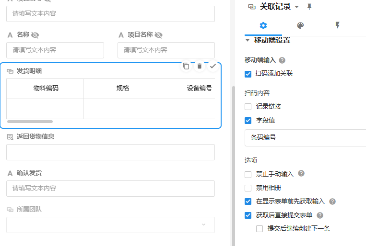
Task: Collapse the 移动端设置 section
Action: tap(248, 40)
